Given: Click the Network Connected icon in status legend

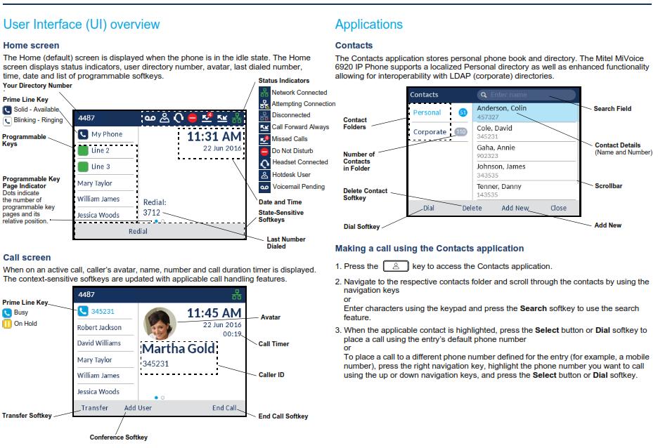Looking at the screenshot, I should (x=264, y=92).
